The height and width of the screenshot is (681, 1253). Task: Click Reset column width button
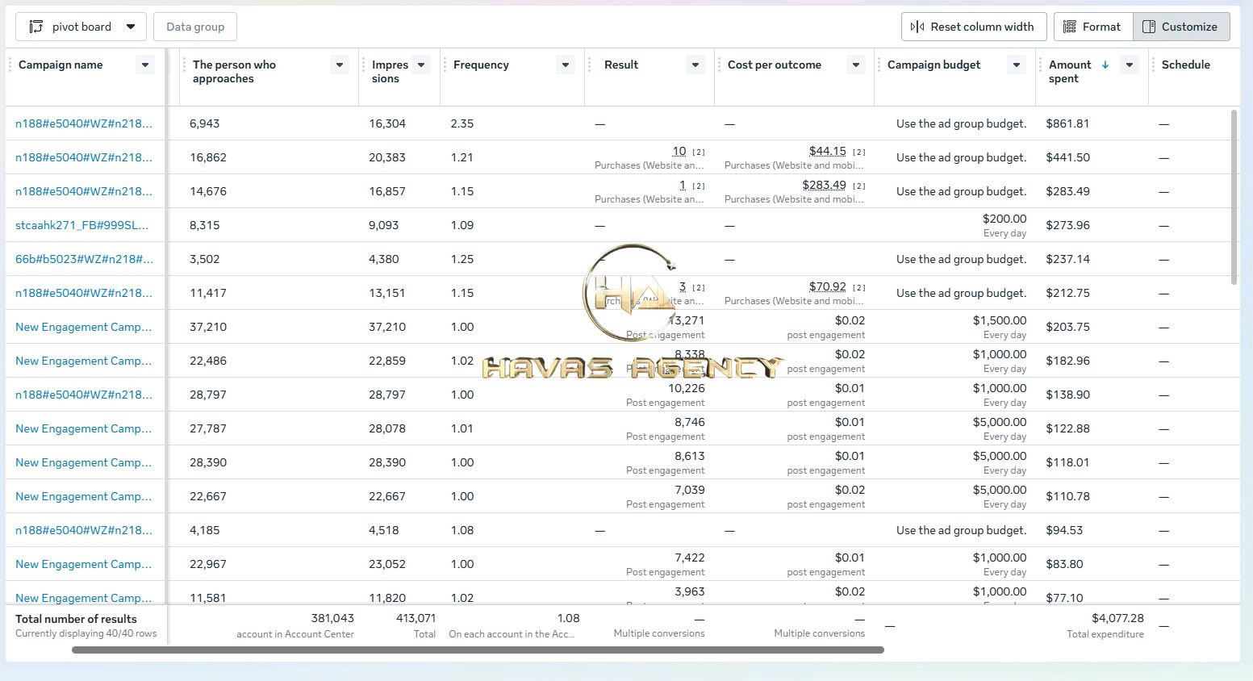click(973, 27)
